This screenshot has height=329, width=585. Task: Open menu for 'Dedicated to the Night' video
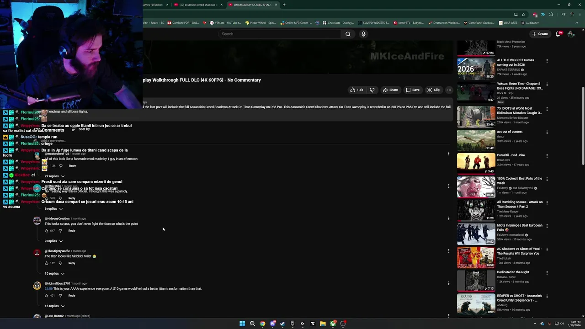[x=547, y=273]
